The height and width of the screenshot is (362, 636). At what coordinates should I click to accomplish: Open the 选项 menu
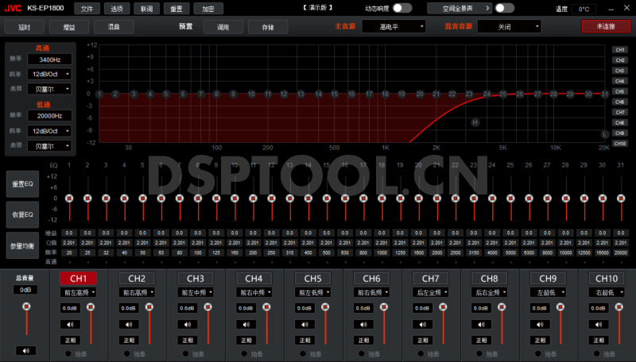(x=117, y=9)
